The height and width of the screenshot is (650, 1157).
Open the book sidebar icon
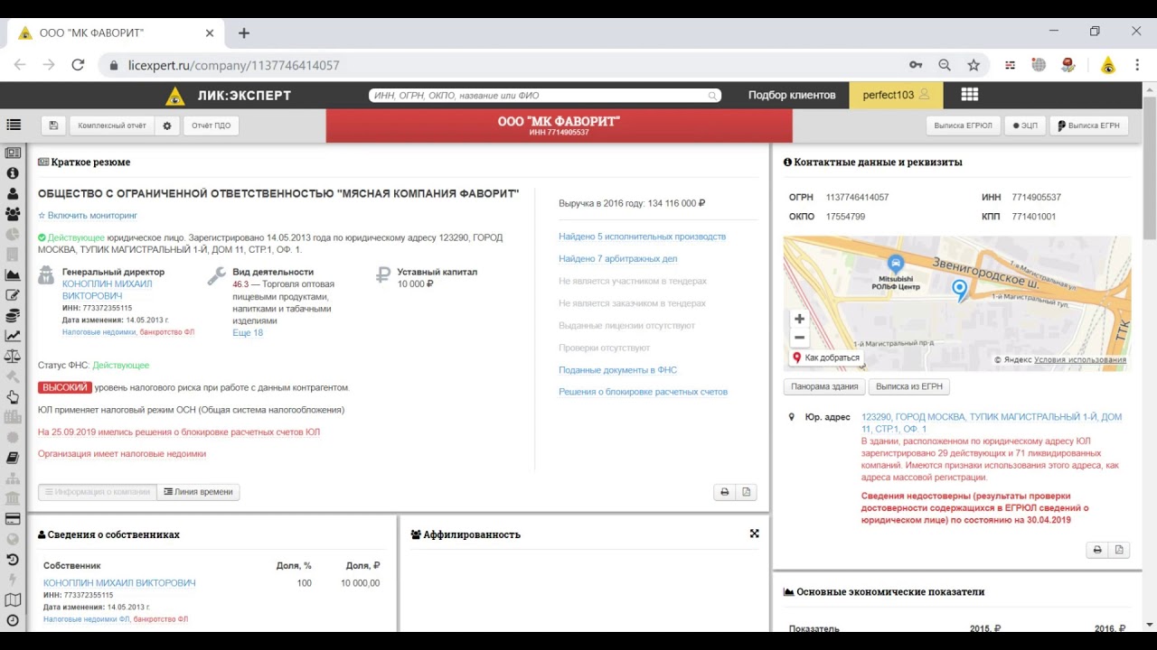[13, 458]
